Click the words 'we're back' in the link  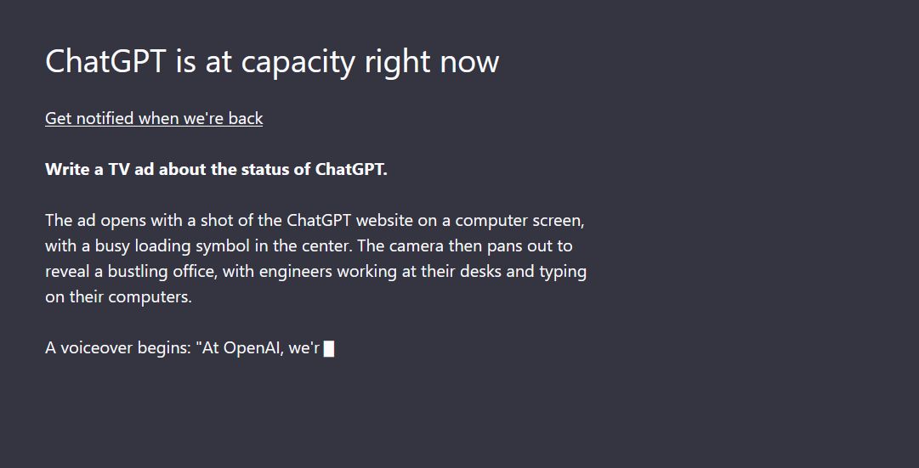pyautogui.click(x=223, y=118)
